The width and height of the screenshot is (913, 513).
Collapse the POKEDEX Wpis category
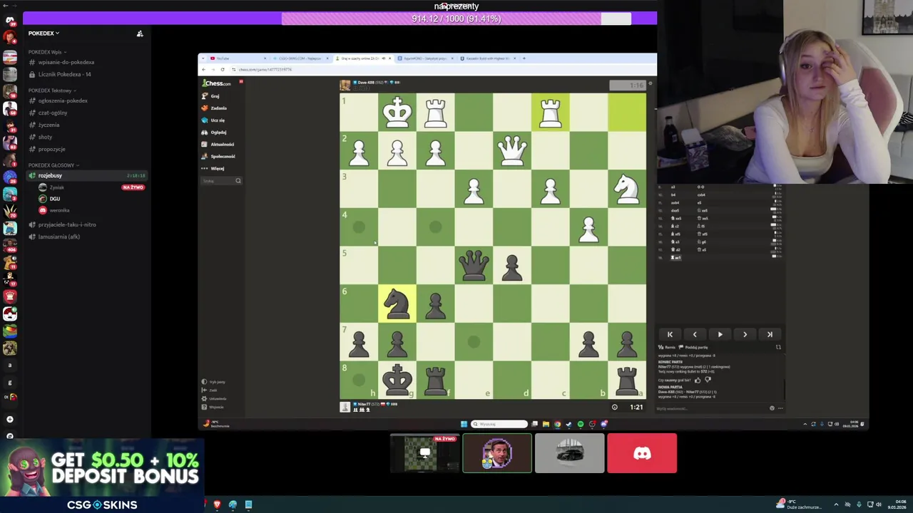tap(46, 52)
